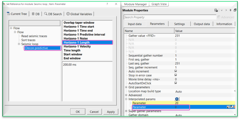
Task: Click the right chevron icon in Module Properties header
Action: coord(226,10)
